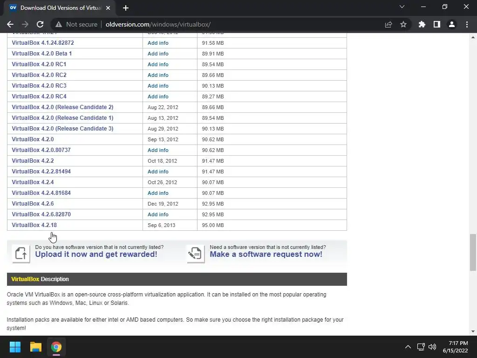
Task: Click the software request icon
Action: coord(196,253)
